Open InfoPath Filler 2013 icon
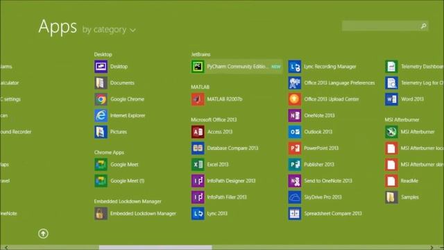This screenshot has width=444, height=250. tap(198, 197)
